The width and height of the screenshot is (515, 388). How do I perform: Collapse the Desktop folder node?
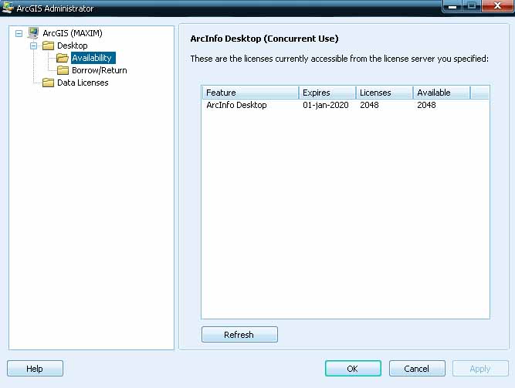point(33,46)
